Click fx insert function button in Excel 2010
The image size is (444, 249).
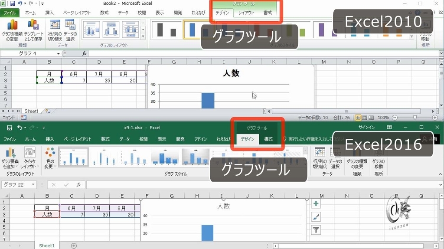coord(84,53)
